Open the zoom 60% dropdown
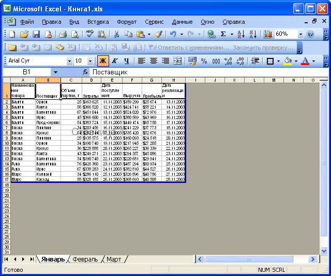Image resolution: width=331 pixels, height=276 pixels. coord(300,34)
